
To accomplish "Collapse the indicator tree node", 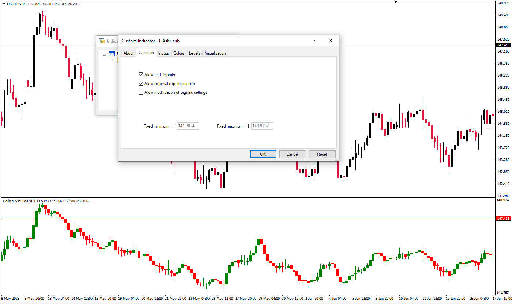I will click(105, 54).
